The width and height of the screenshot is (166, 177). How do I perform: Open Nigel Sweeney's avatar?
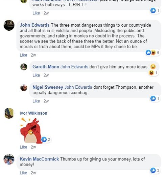pyautogui.click(x=24, y=88)
